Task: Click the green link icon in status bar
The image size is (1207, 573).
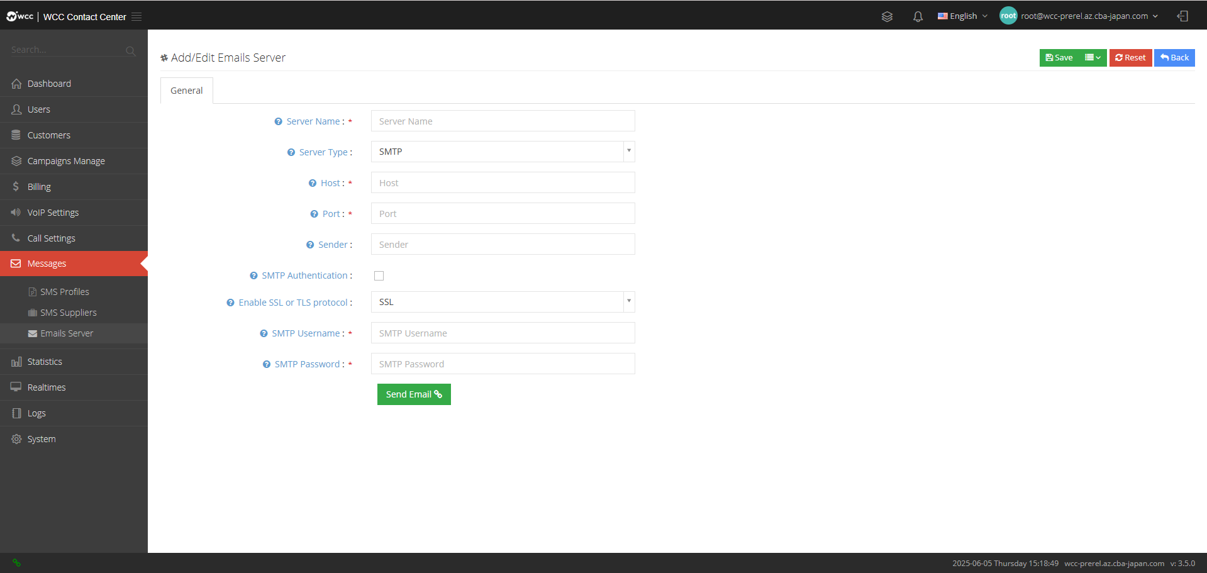Action: (x=16, y=563)
